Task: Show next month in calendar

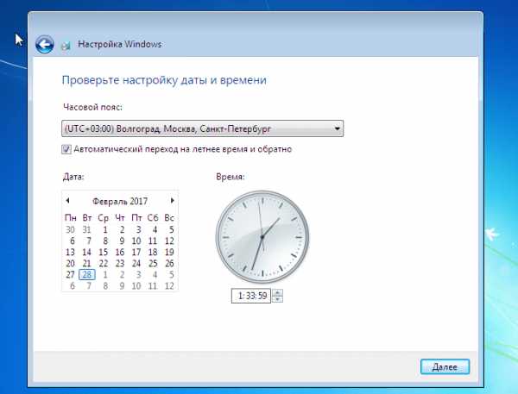Action: tap(172, 200)
